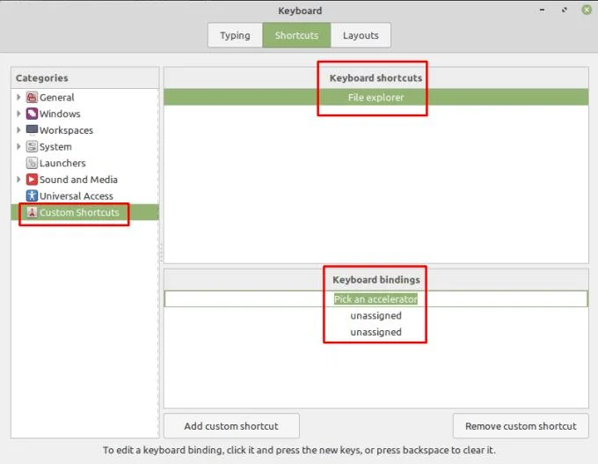Click the Pick an accelerator binding
The width and height of the screenshot is (598, 464).
(376, 298)
